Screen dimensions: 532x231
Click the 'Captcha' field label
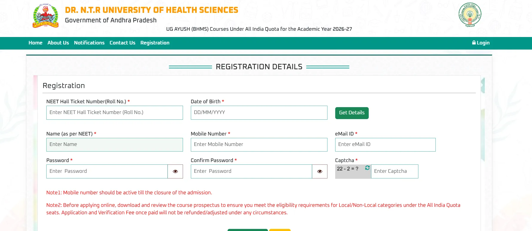click(344, 160)
